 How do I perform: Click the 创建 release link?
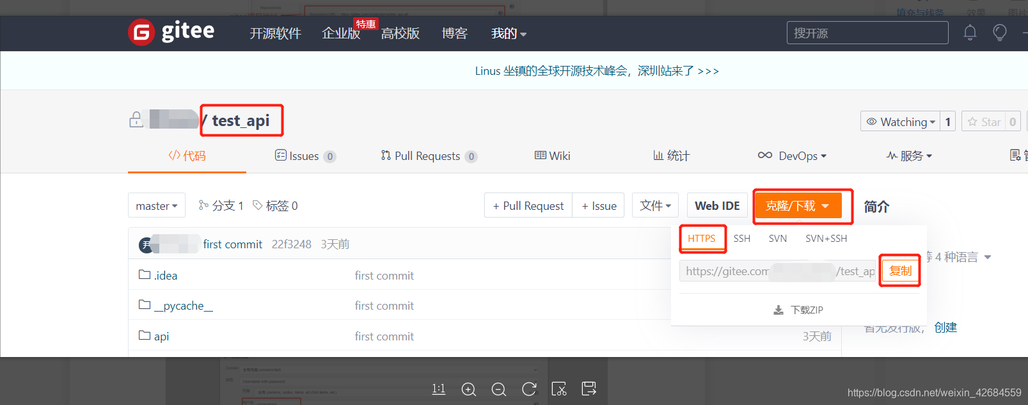pos(945,328)
